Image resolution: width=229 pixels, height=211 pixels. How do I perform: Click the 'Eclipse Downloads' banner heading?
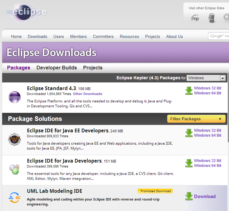tap(51, 52)
